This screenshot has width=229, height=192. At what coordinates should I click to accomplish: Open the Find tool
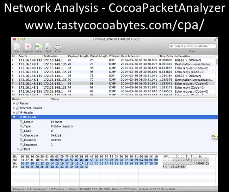[48, 48]
